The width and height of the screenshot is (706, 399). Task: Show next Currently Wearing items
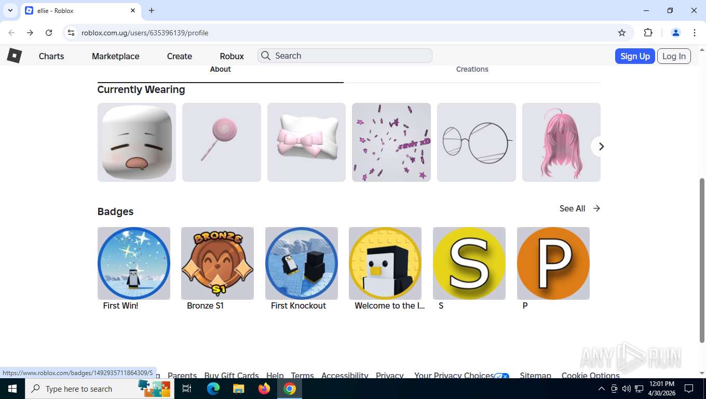pyautogui.click(x=601, y=147)
